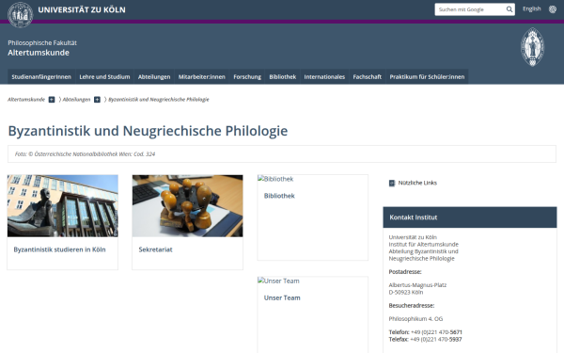Expand plus icon beside Altertumskunde breadcrumb
The height and width of the screenshot is (353, 564).
click(x=52, y=100)
